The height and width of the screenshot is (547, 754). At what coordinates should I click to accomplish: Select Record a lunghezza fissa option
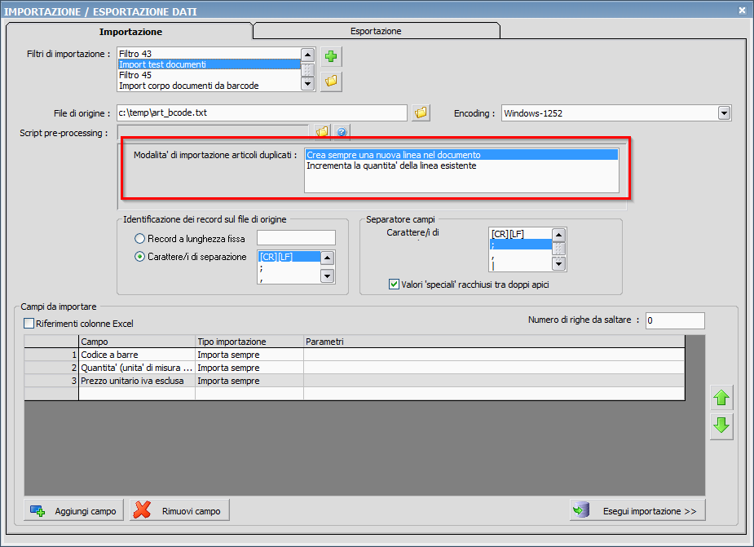point(139,239)
